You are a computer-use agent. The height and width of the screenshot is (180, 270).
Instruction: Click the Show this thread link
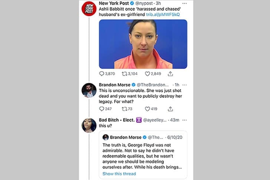click(x=119, y=174)
